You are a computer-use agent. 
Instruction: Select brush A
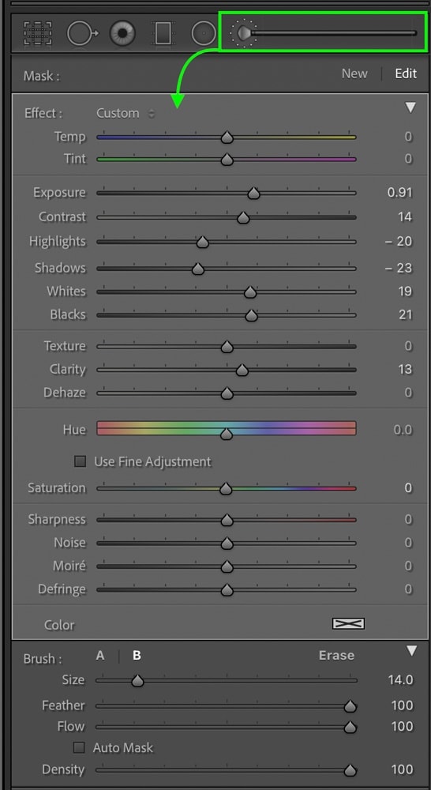[100, 656]
